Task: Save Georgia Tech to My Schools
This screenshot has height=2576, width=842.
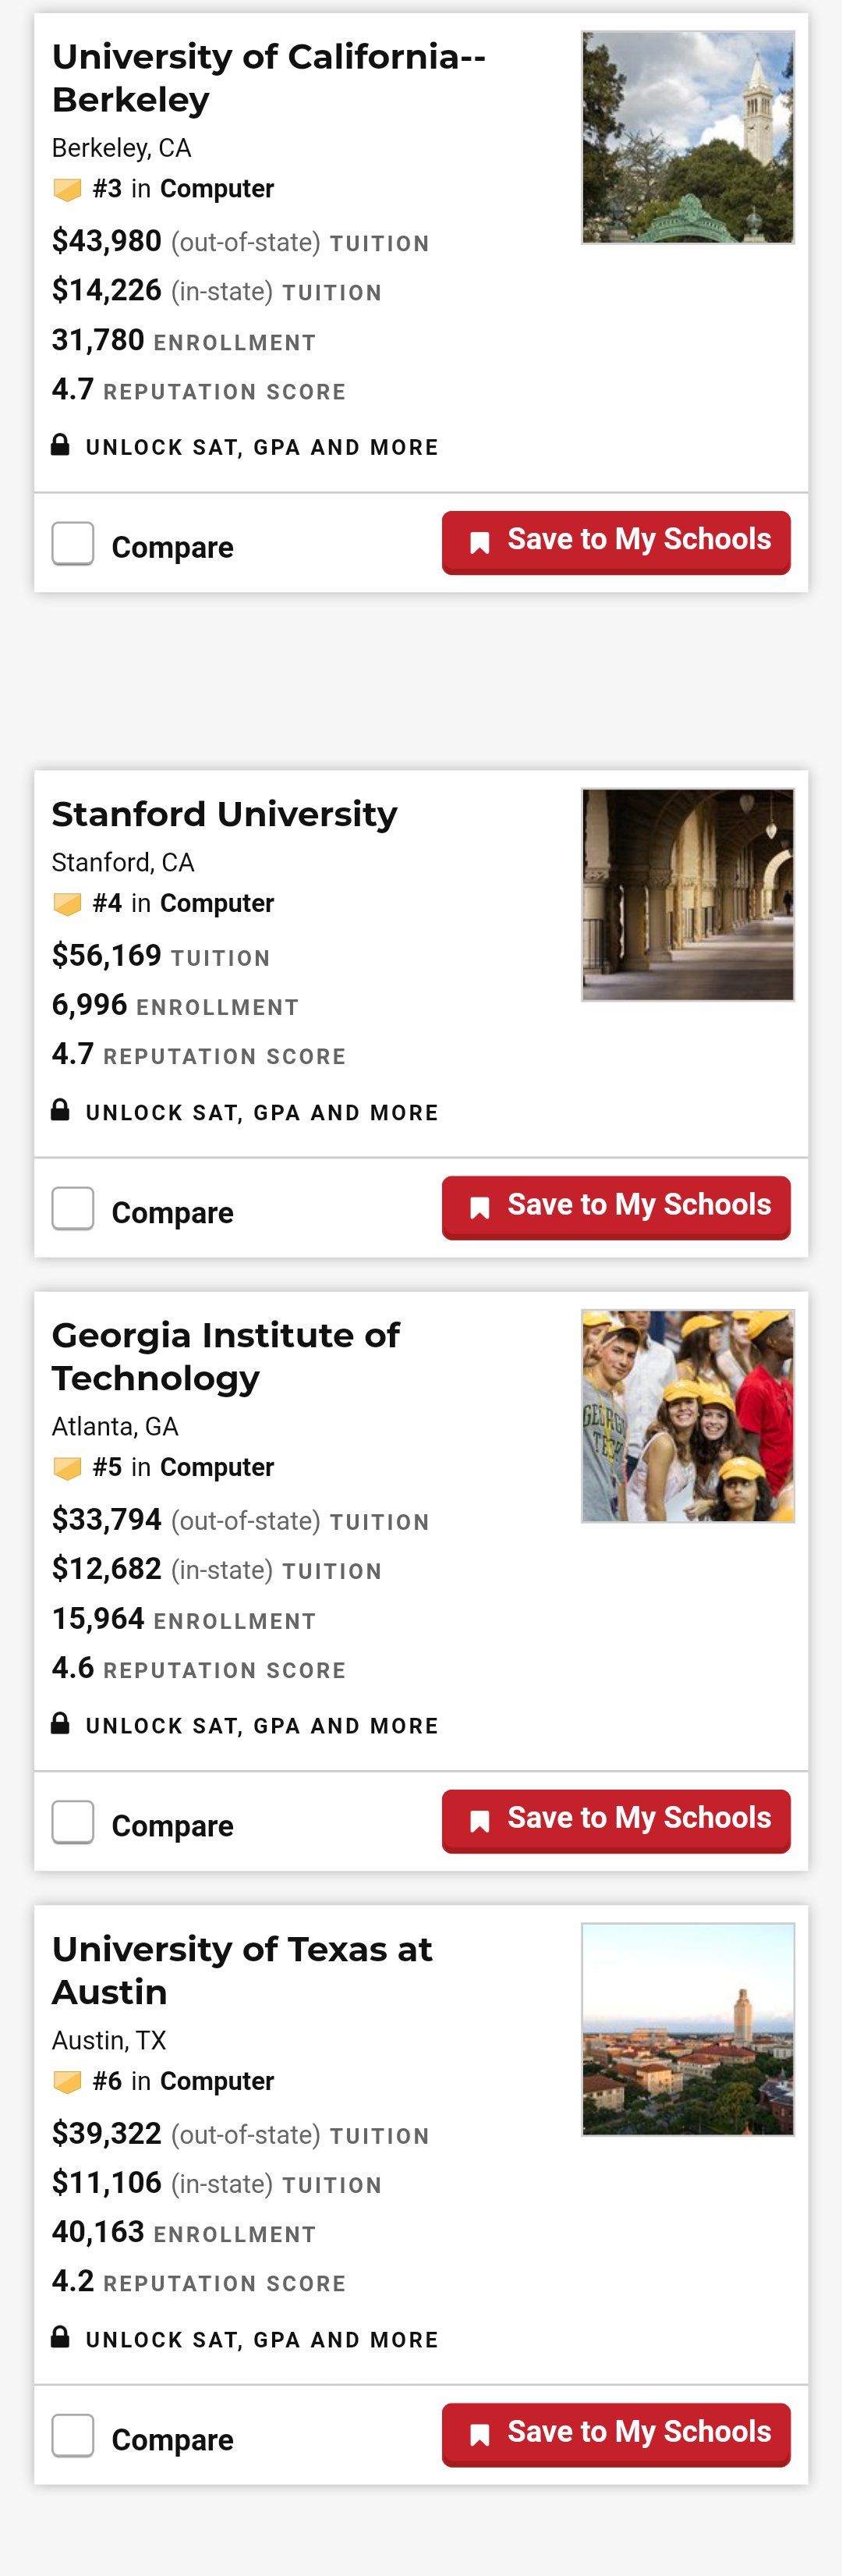Action: 615,1819
